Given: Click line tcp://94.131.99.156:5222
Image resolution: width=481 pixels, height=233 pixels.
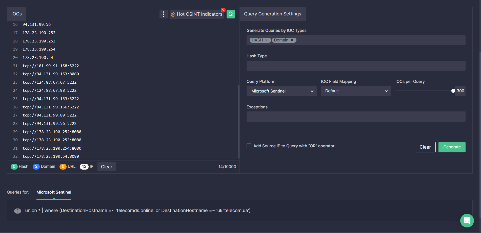Looking at the screenshot, I should click(51, 107).
